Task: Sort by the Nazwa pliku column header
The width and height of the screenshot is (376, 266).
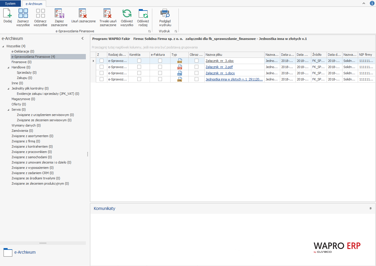Action: click(x=234, y=55)
